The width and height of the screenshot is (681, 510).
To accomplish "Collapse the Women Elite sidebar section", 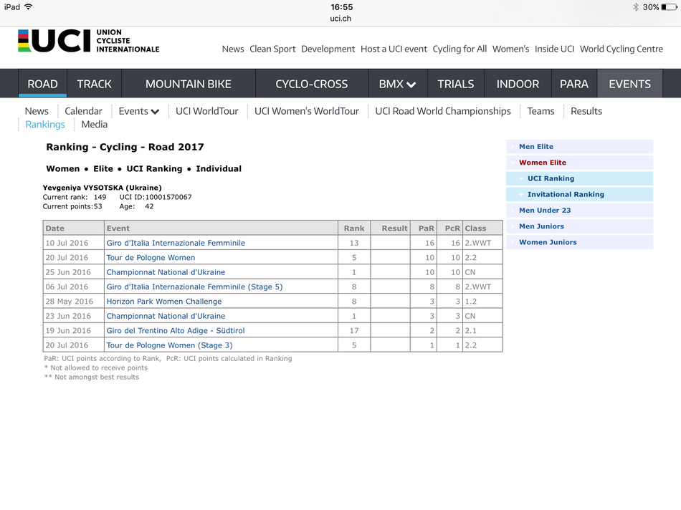I will coord(579,163).
